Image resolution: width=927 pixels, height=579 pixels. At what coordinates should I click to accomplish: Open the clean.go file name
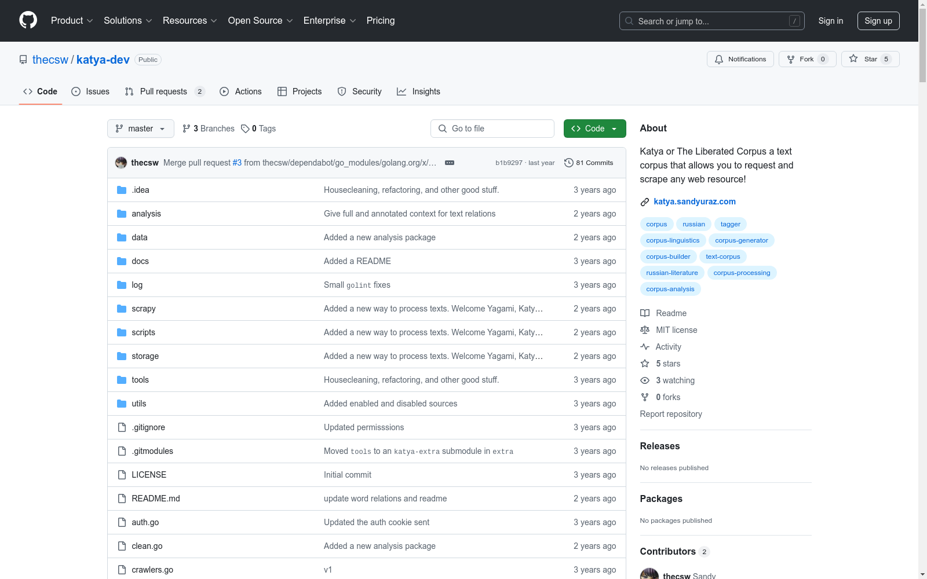pyautogui.click(x=147, y=546)
